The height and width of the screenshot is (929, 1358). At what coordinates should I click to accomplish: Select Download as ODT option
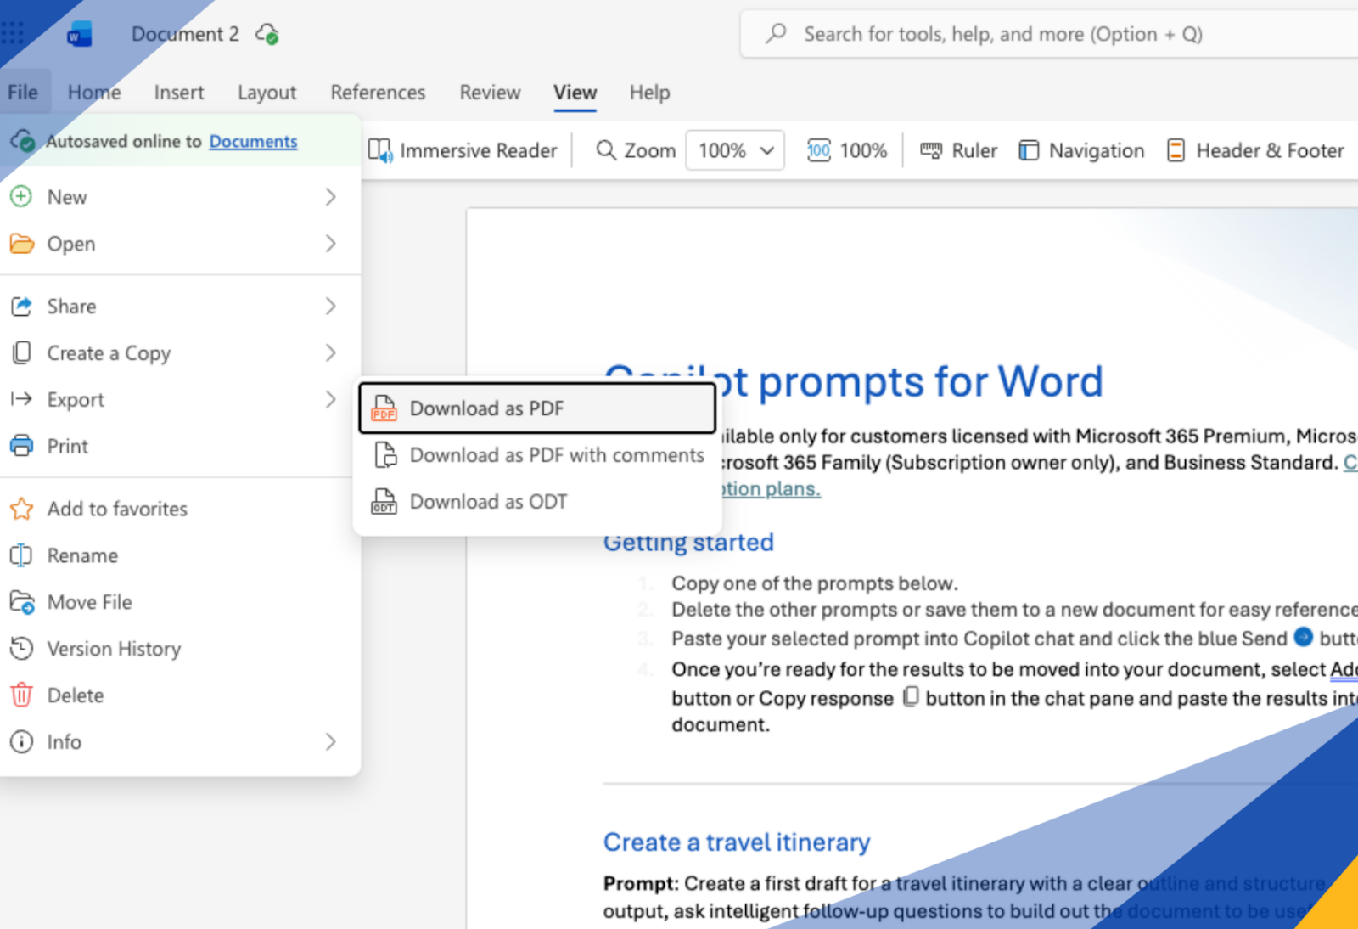(x=488, y=502)
